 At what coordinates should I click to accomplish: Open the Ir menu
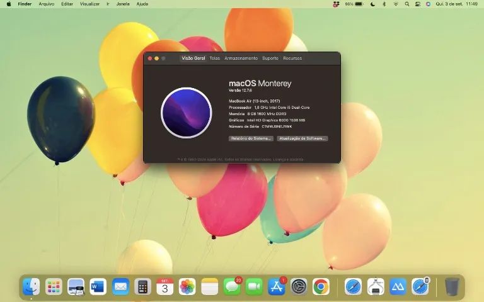(108, 4)
